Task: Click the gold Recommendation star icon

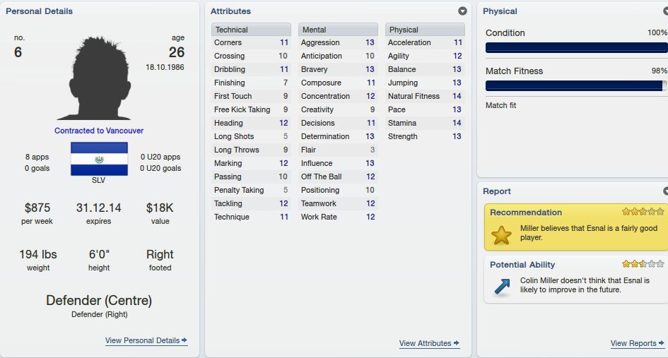Action: (501, 234)
